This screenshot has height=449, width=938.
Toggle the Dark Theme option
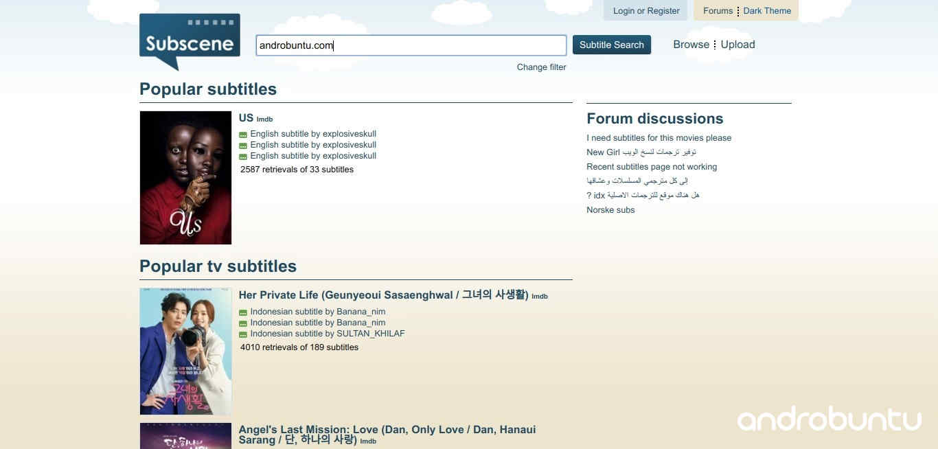coord(767,11)
